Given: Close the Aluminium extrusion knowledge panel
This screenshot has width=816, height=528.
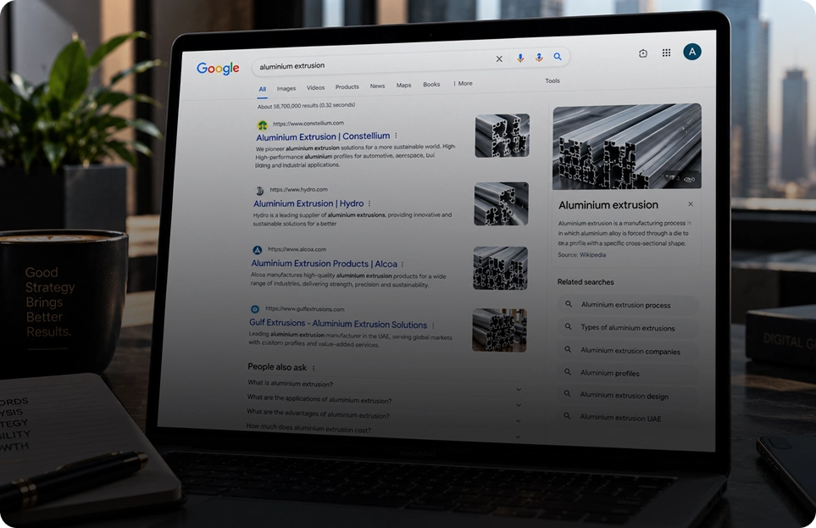Looking at the screenshot, I should [x=691, y=204].
